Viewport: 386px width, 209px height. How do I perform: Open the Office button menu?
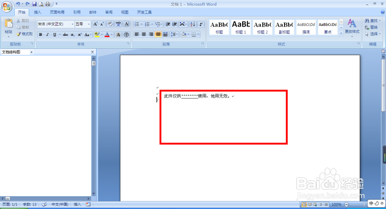pyautogui.click(x=7, y=6)
